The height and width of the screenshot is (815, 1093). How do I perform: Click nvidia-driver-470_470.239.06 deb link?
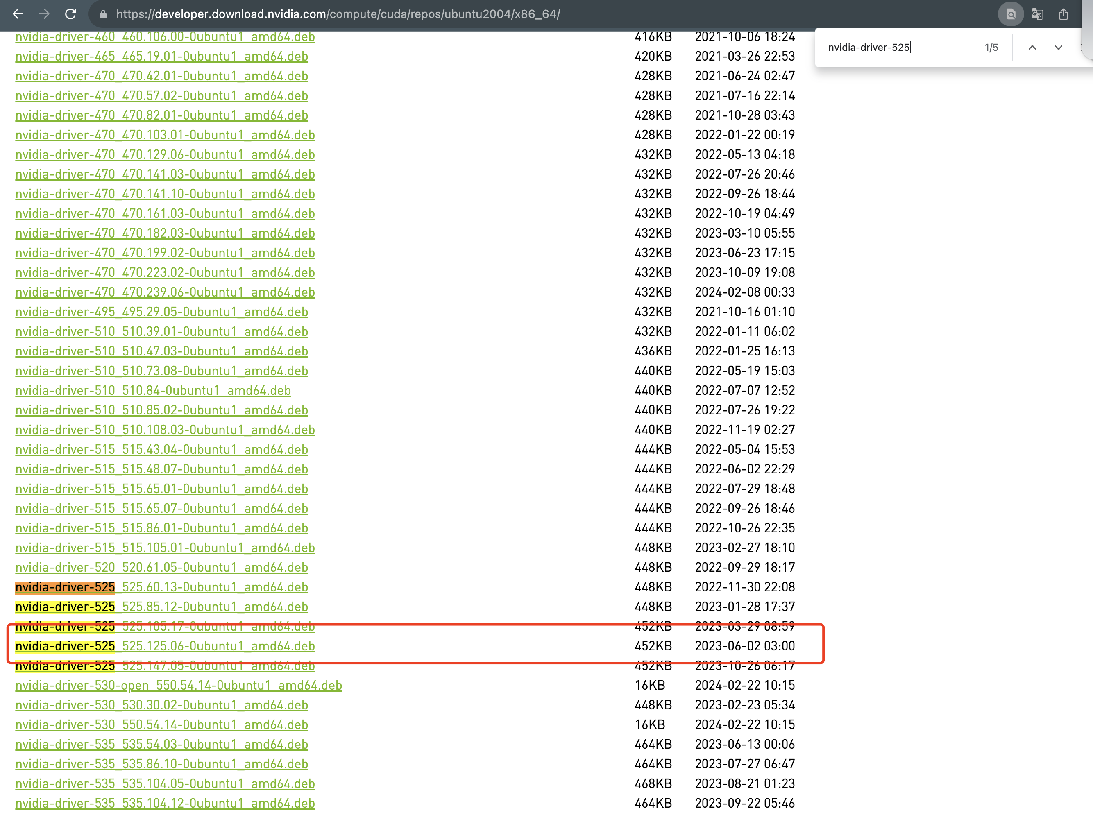coord(166,292)
